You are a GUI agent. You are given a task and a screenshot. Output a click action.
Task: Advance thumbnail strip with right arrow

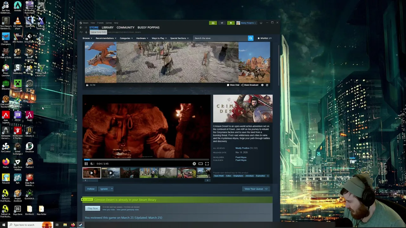pyautogui.click(x=207, y=180)
